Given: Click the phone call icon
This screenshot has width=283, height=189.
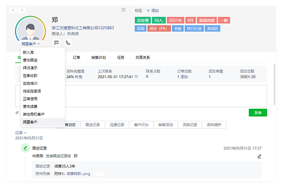Looking at the screenshot, I should point(68,43).
